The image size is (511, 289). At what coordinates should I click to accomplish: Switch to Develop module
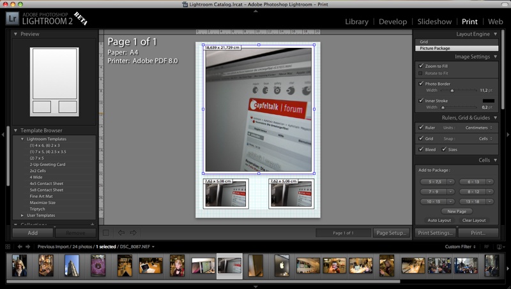(393, 22)
